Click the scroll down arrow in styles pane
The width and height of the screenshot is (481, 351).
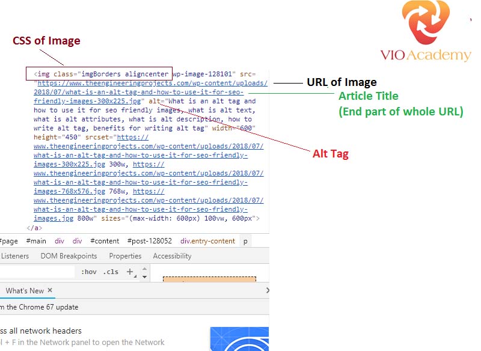[144, 277]
